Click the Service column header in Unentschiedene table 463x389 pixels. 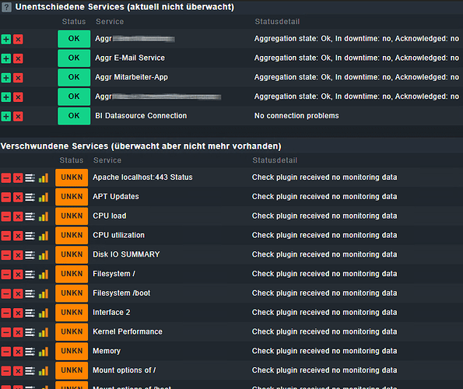110,22
